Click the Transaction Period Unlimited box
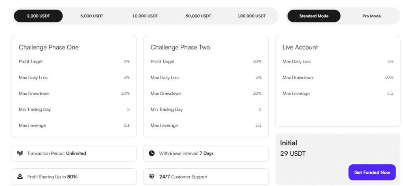 [74, 153]
